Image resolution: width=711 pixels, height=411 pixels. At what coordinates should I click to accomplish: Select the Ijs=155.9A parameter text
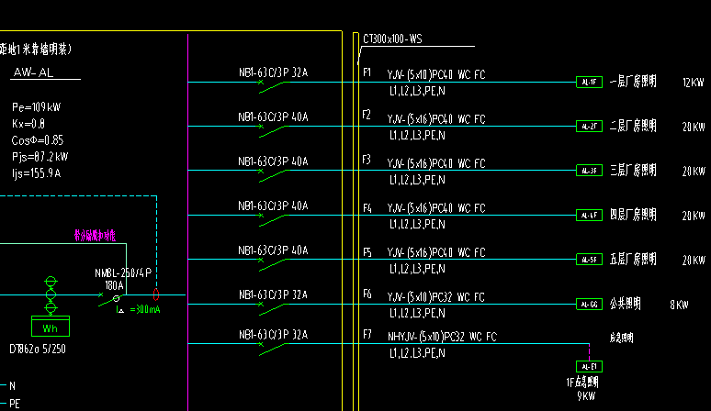pos(36,173)
